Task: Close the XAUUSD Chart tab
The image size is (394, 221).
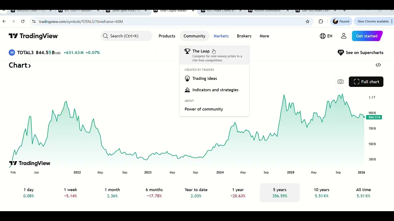Action: click(x=51, y=10)
